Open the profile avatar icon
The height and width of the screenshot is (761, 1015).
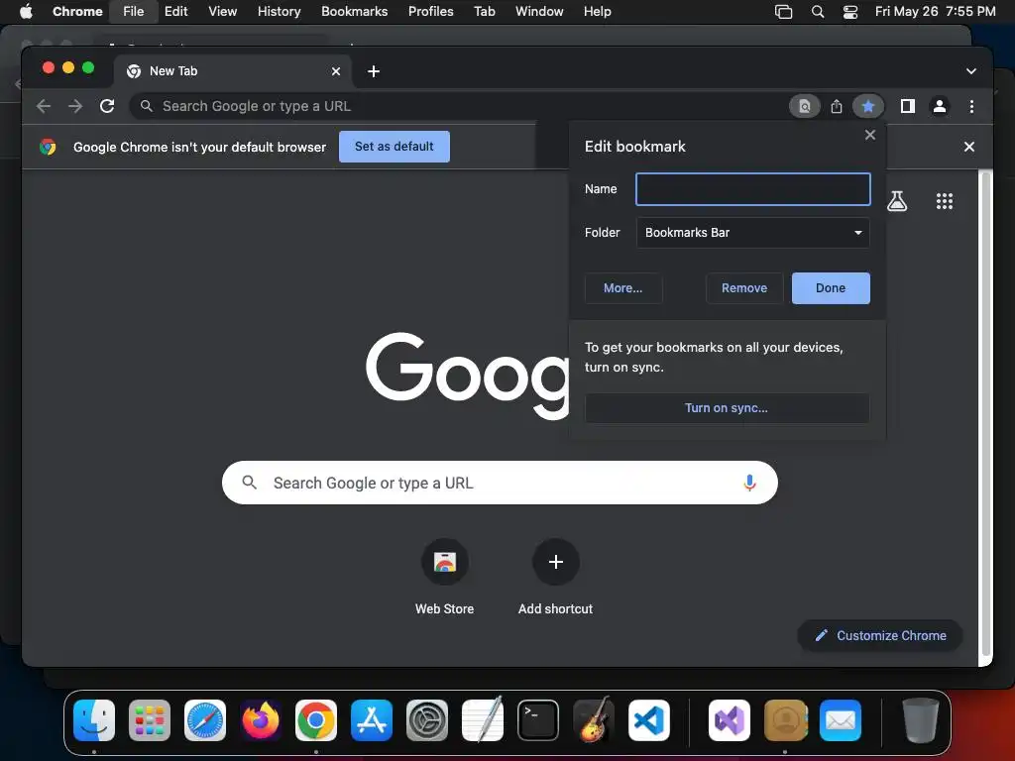tap(940, 106)
